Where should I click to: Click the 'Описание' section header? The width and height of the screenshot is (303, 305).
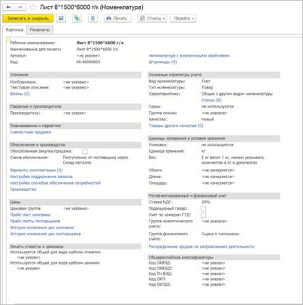(75, 75)
